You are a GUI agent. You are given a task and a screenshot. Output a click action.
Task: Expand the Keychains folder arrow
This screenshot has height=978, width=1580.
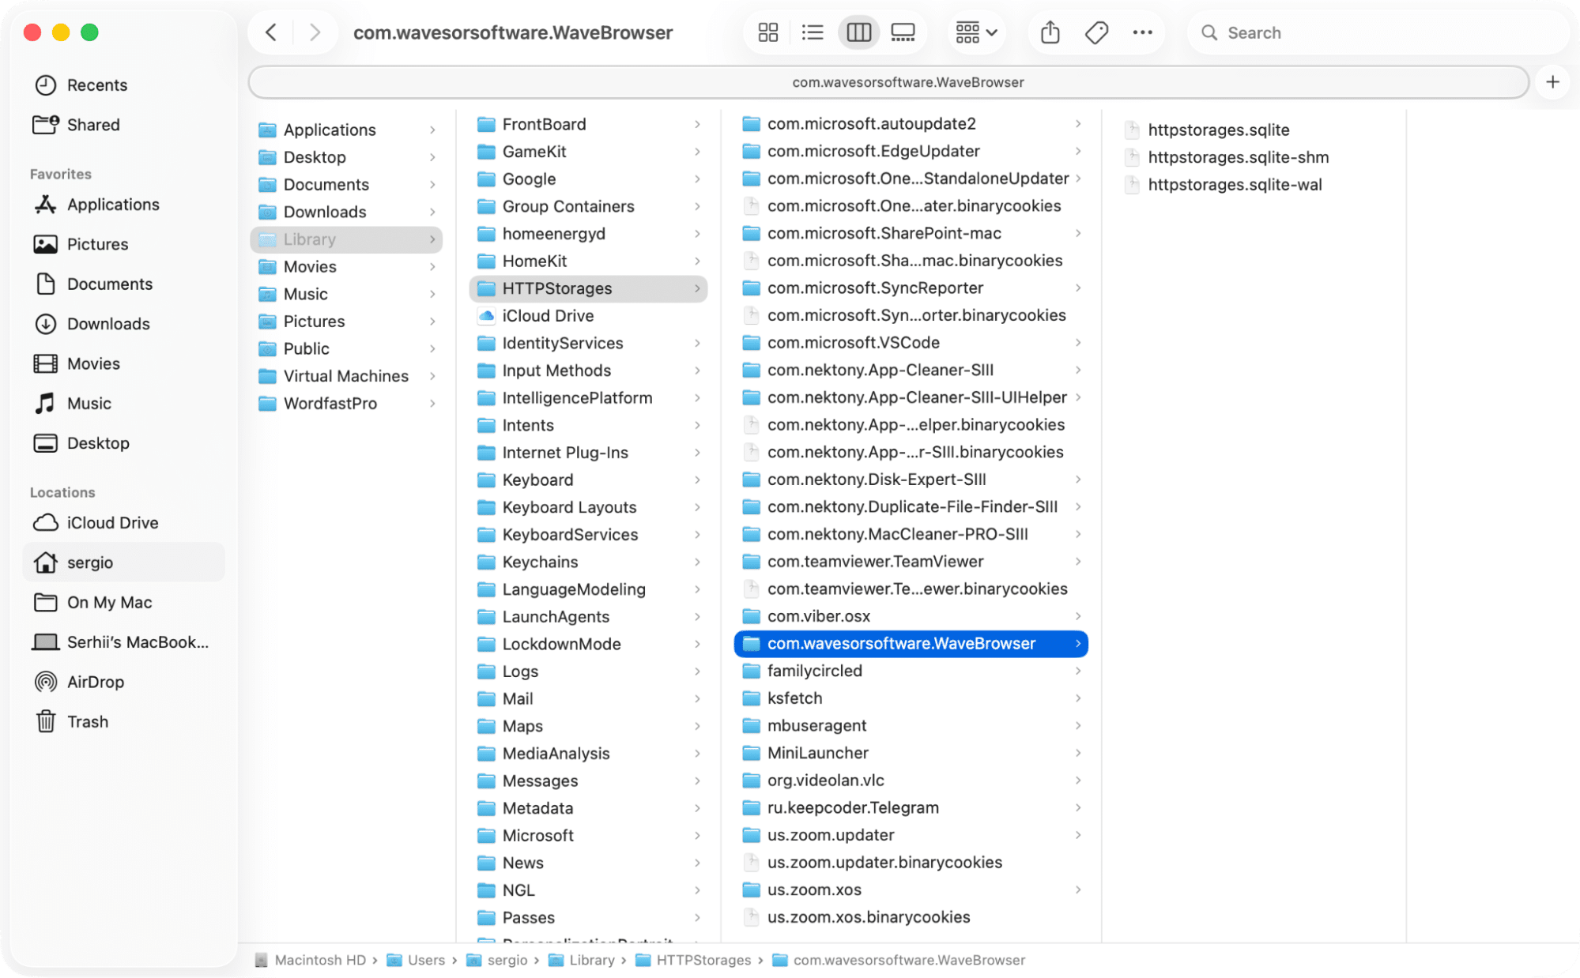[x=697, y=562]
